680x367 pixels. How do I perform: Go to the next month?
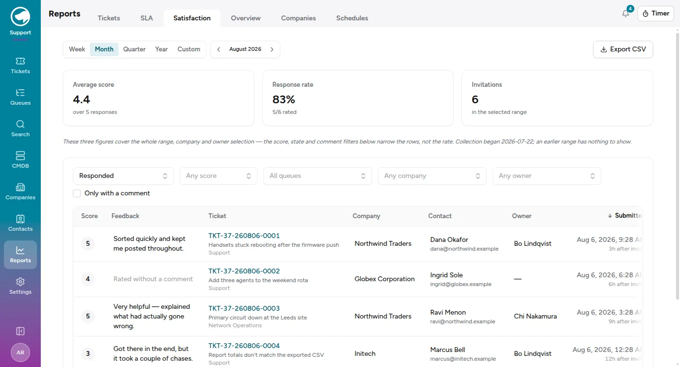pyautogui.click(x=272, y=49)
